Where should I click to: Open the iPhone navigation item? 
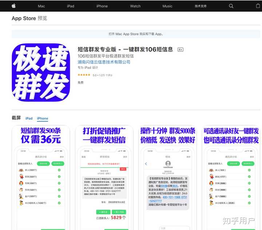tap(102, 6)
